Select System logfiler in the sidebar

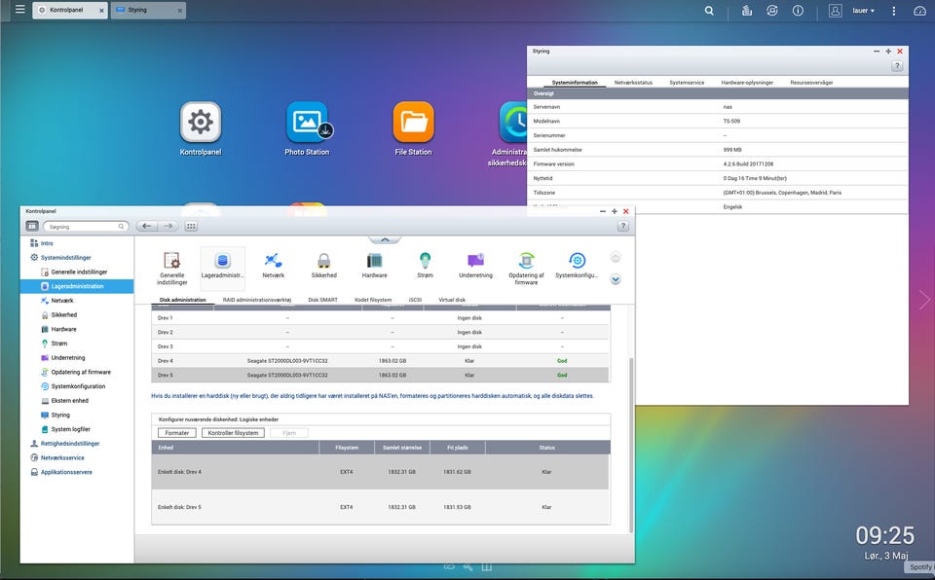pos(71,429)
